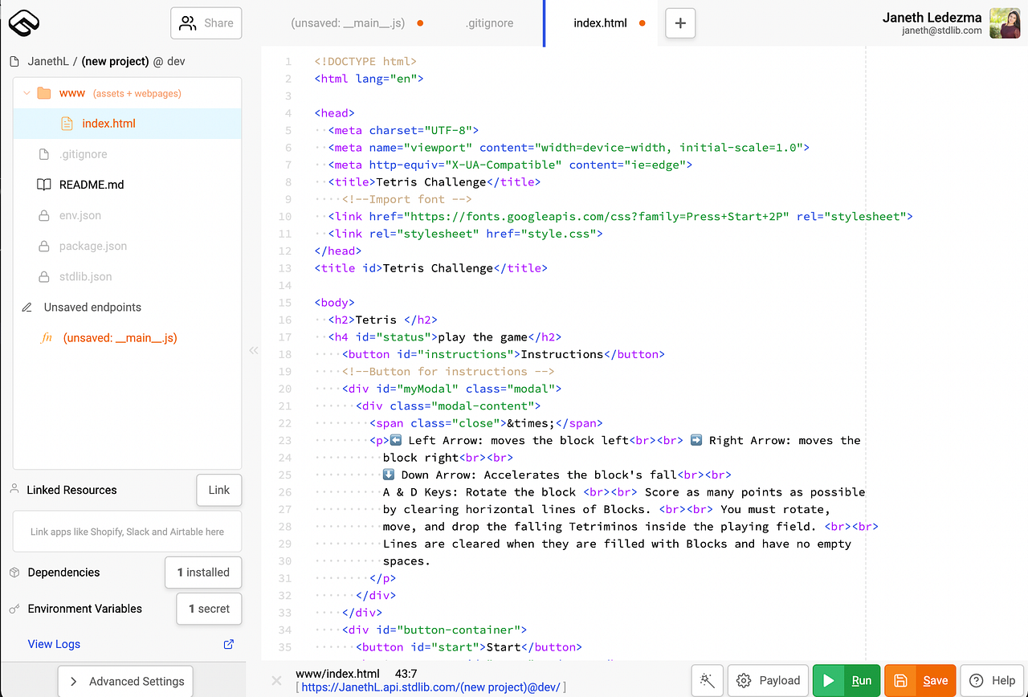Click the magic wand icon near Payload

point(708,680)
